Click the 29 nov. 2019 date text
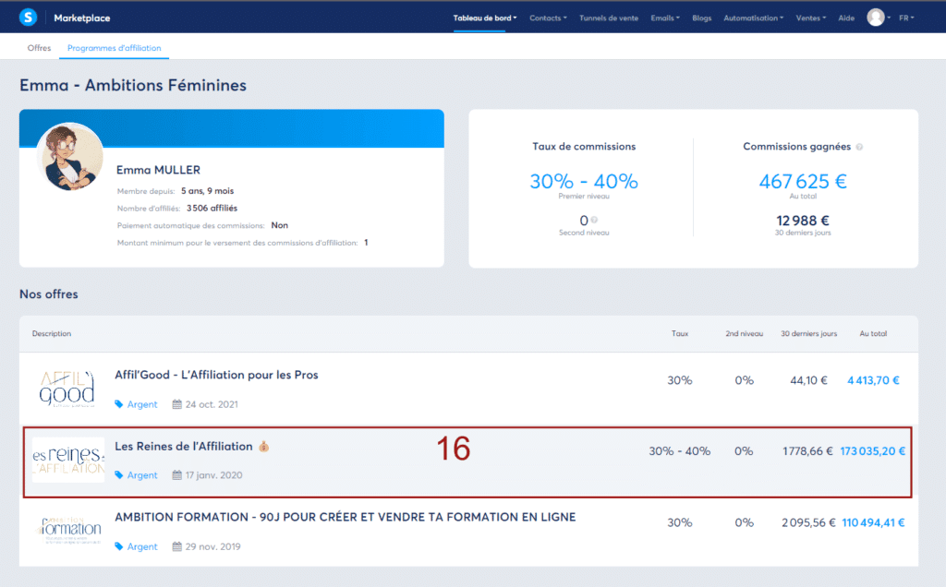 coord(213,546)
